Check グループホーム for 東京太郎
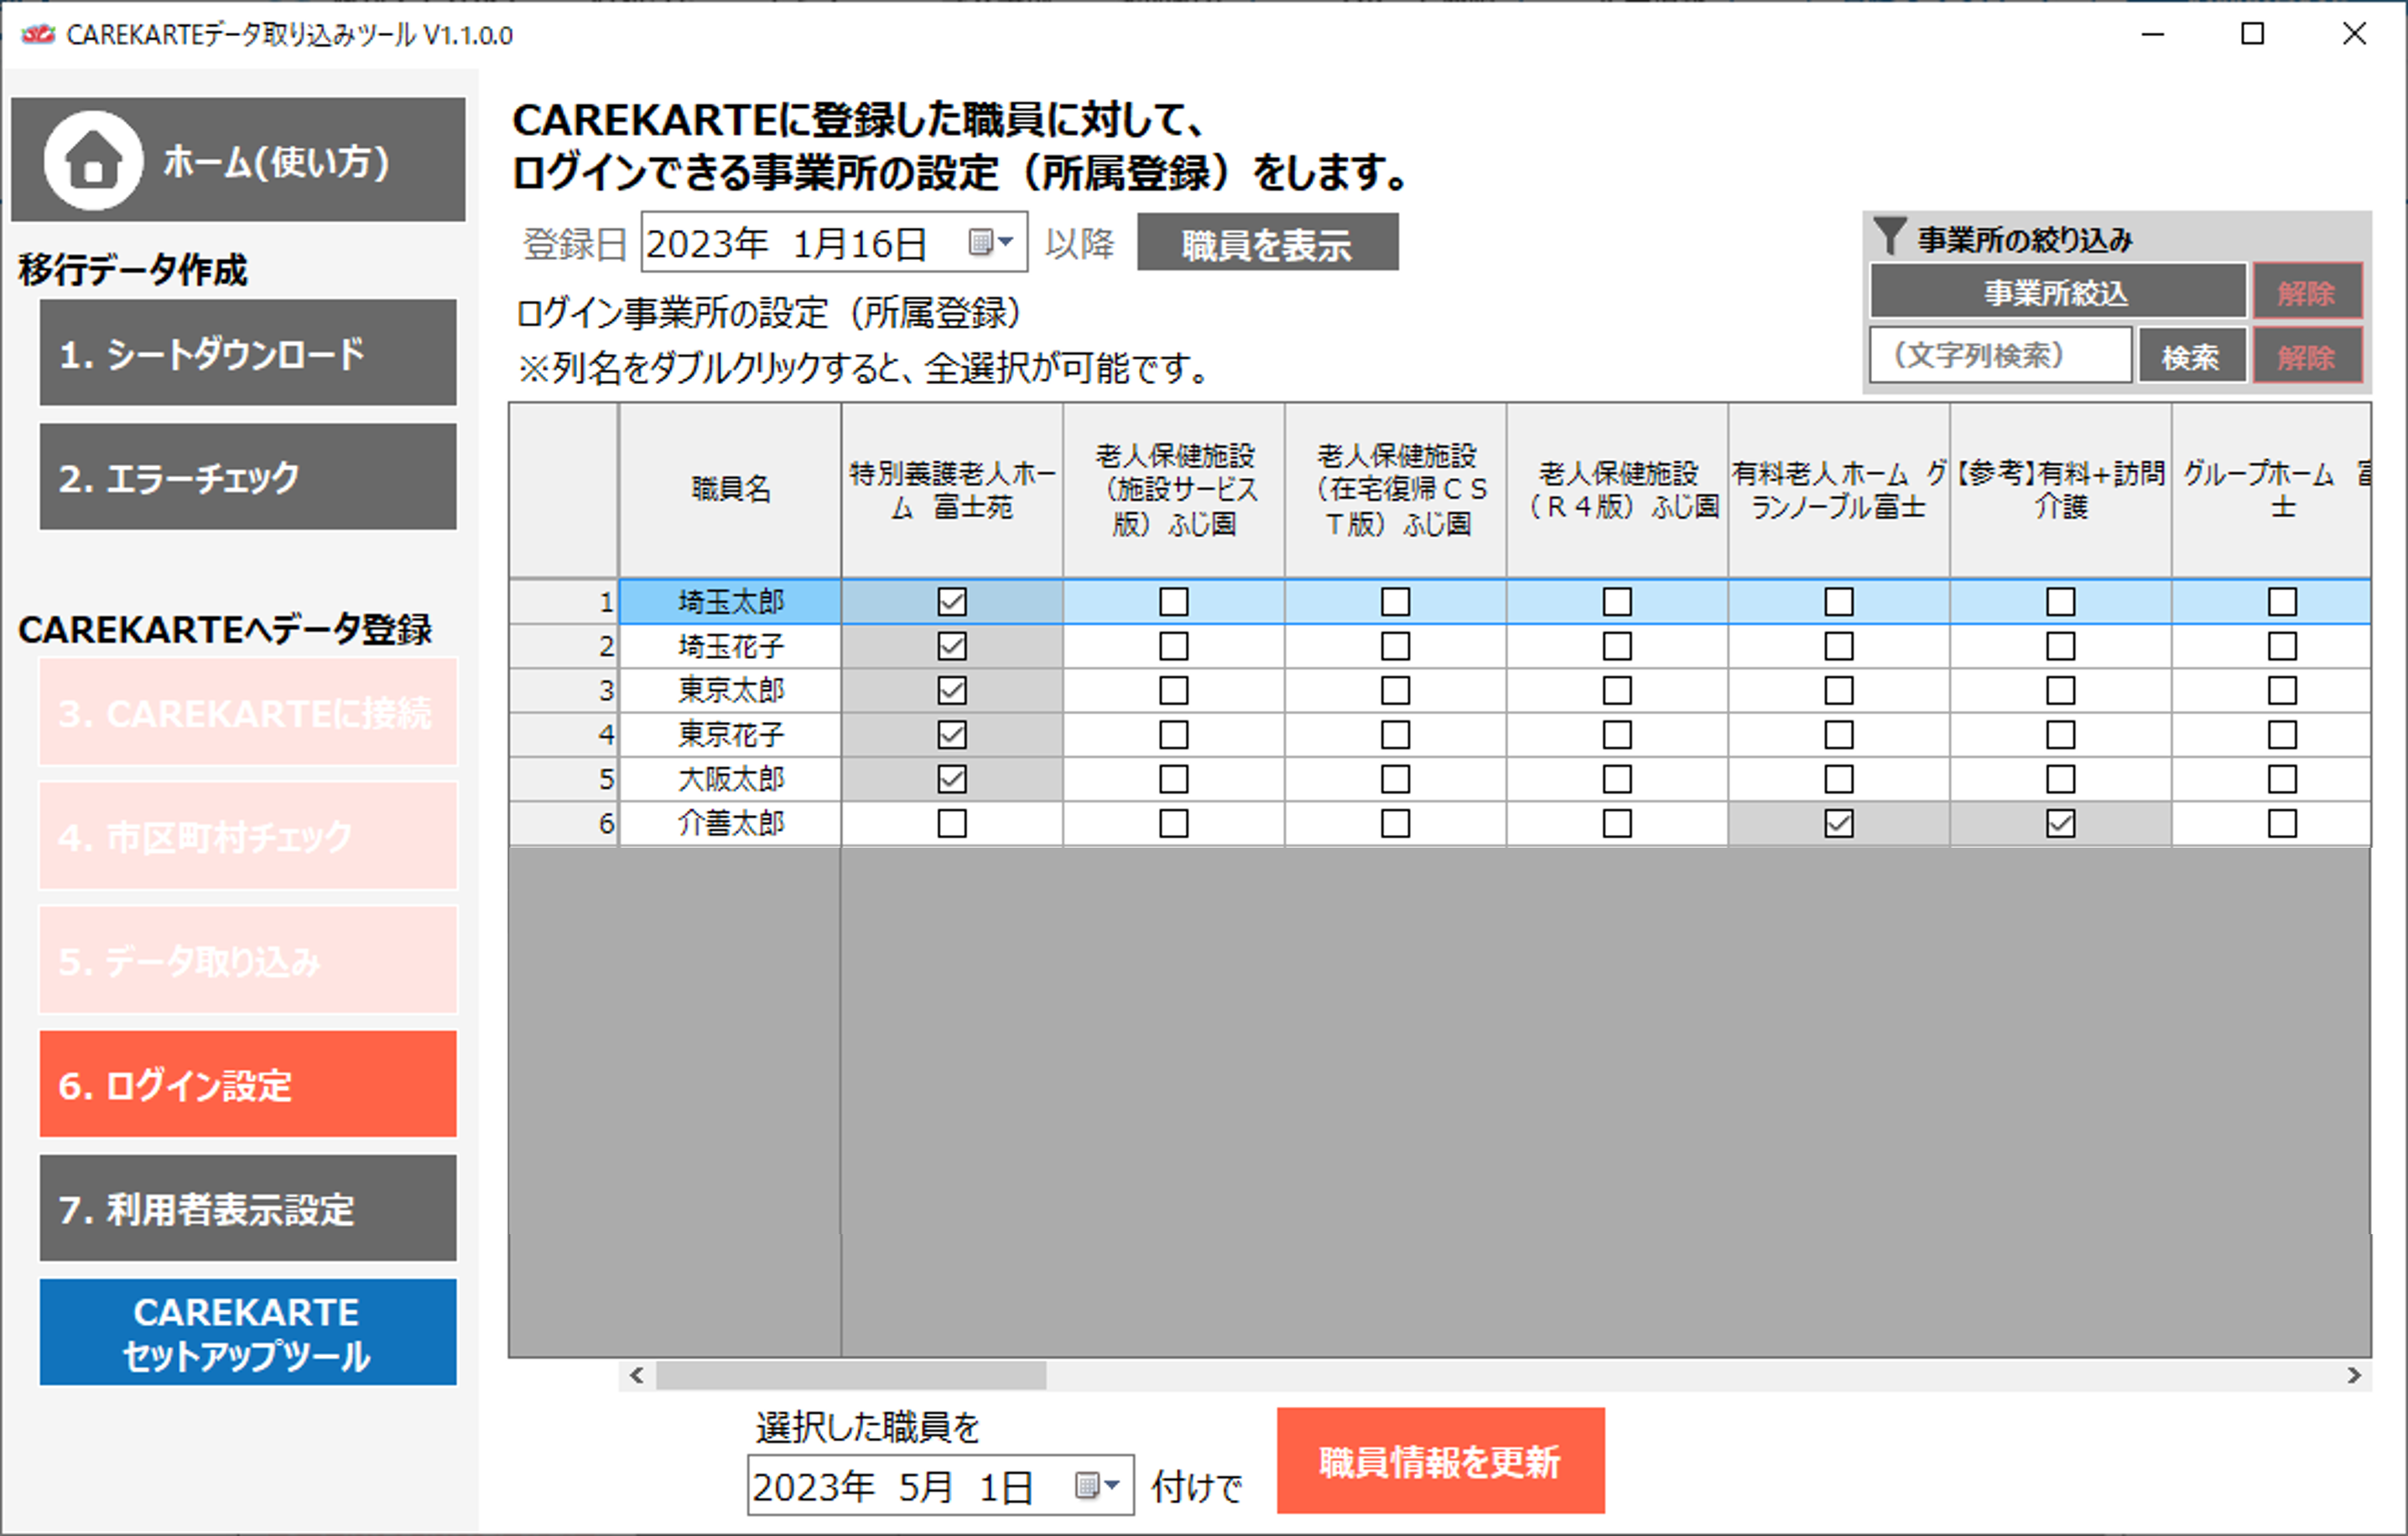The image size is (2408, 1536). 2282,691
